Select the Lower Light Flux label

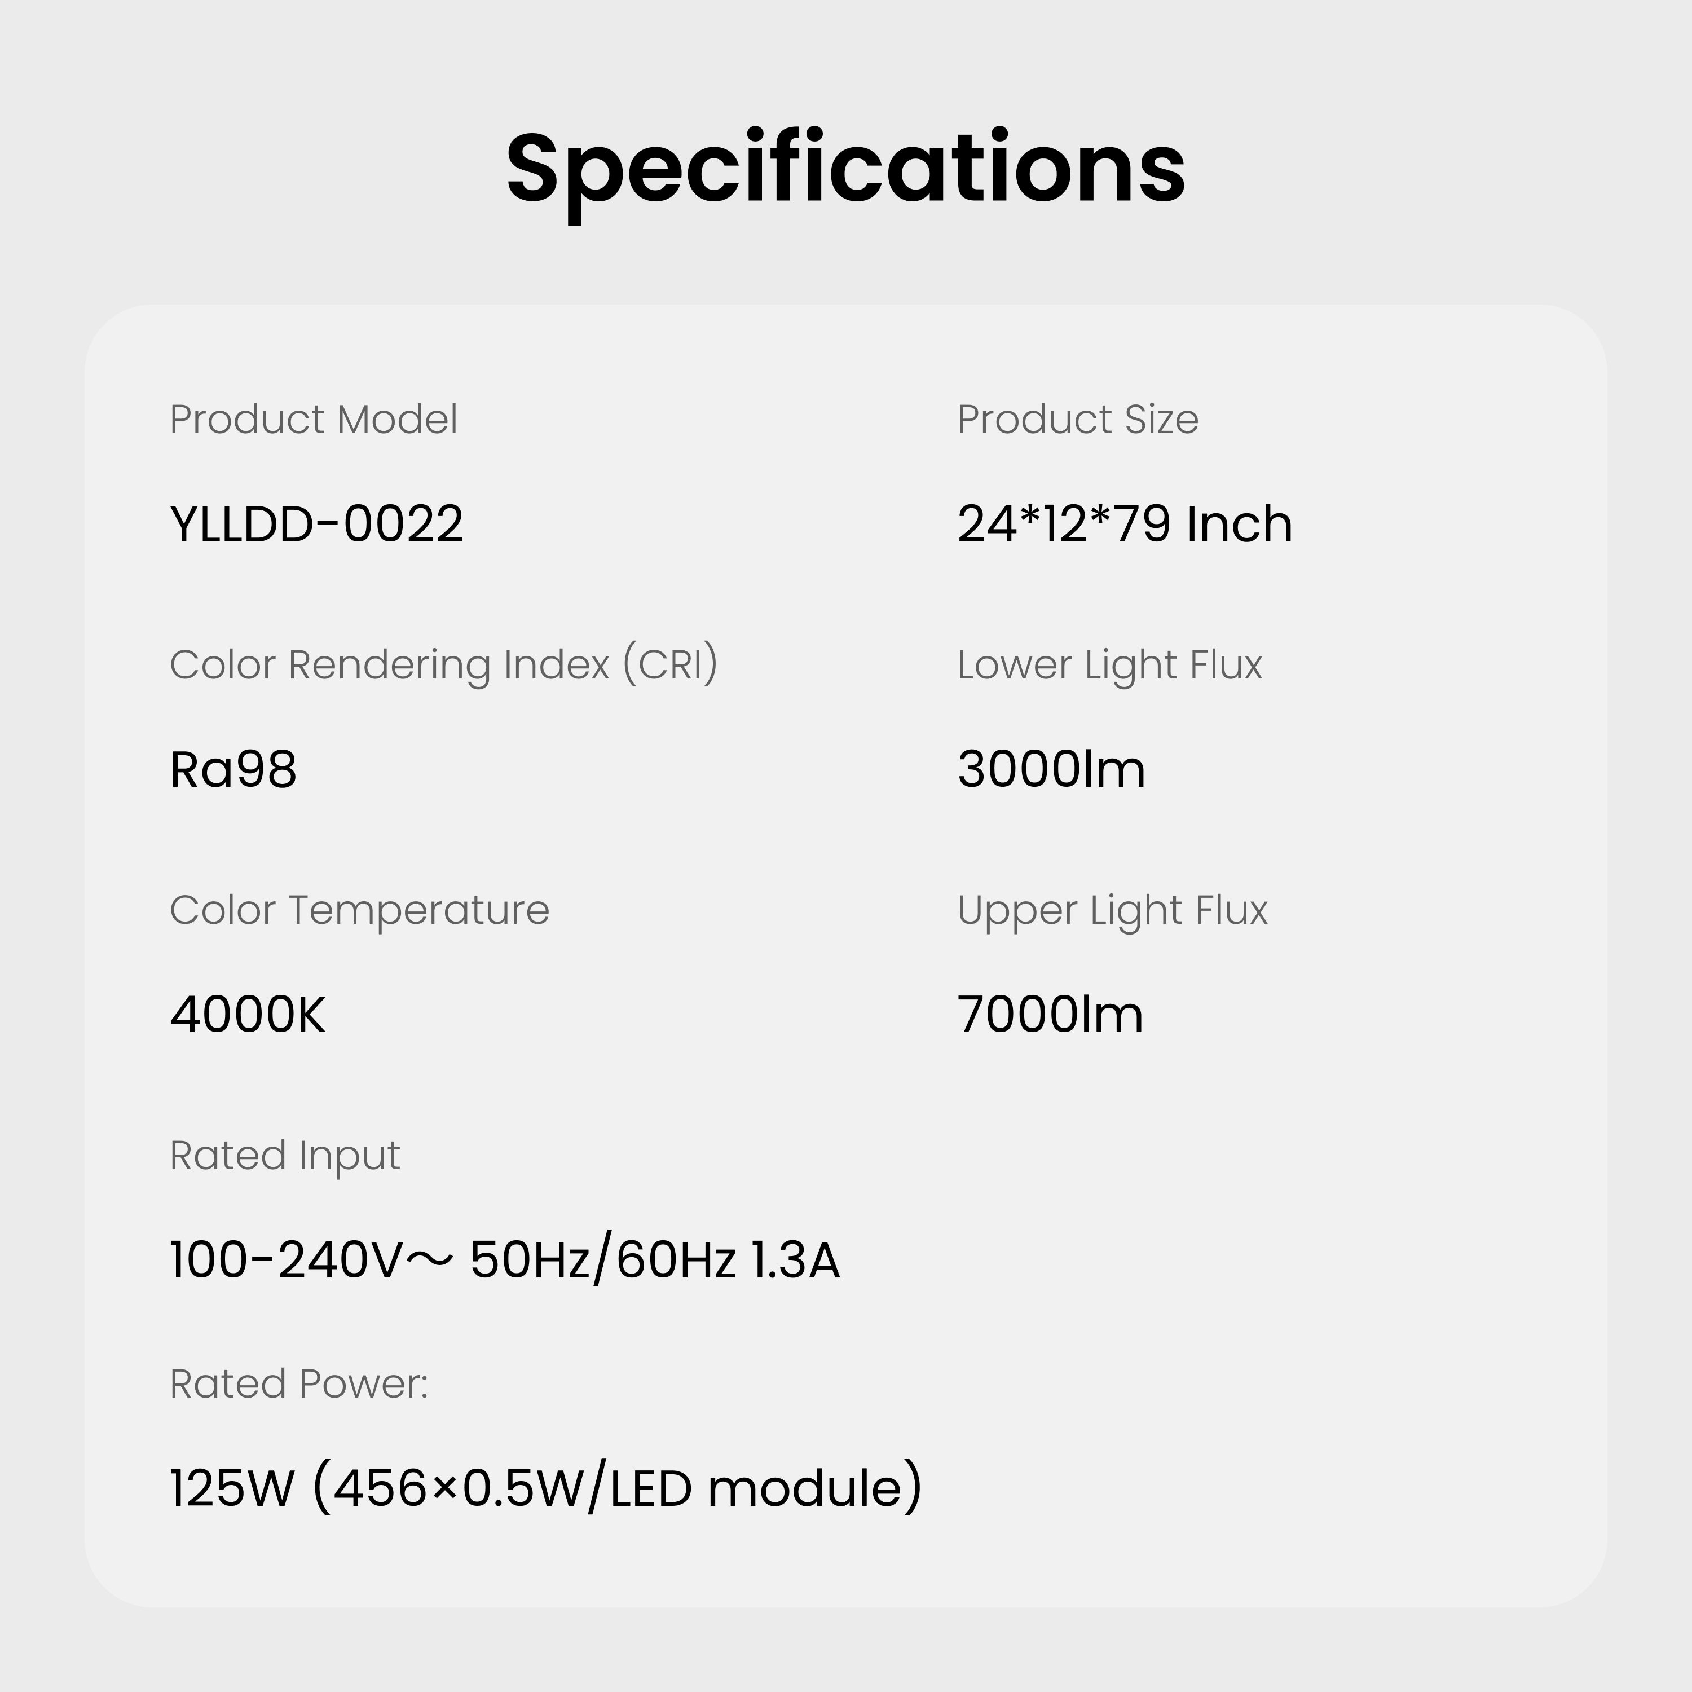click(1109, 665)
